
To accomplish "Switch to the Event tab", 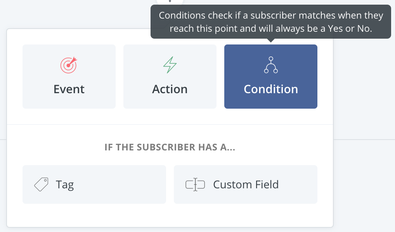I will point(69,77).
